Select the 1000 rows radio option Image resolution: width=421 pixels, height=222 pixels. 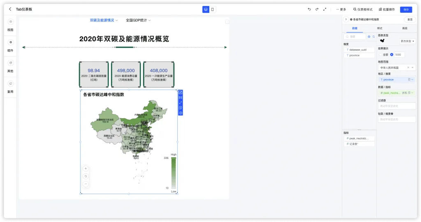tap(392, 54)
